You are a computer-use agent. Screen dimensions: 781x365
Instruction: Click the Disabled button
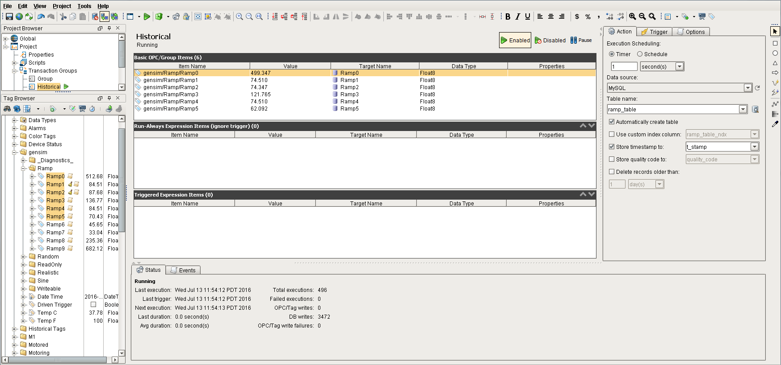point(550,40)
